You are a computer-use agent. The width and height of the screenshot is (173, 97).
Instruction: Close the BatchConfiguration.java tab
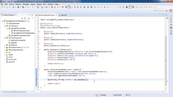click(56, 15)
